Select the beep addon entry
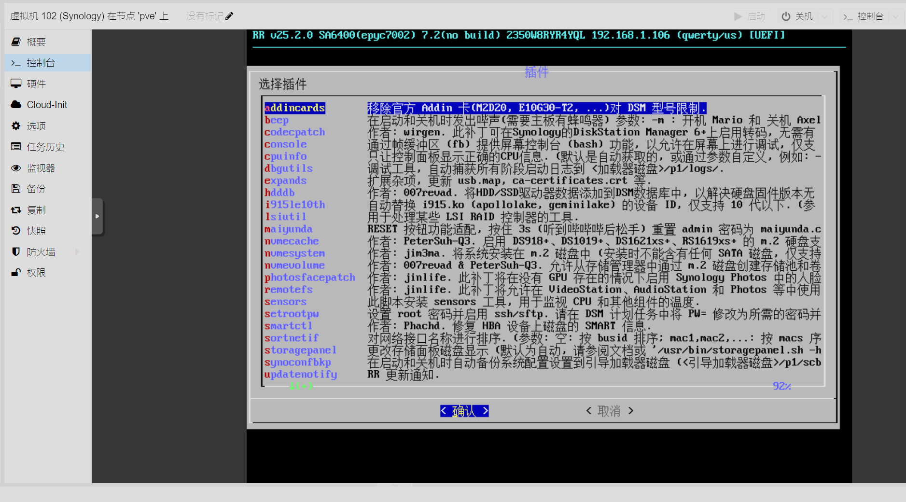The width and height of the screenshot is (906, 502). tap(277, 120)
